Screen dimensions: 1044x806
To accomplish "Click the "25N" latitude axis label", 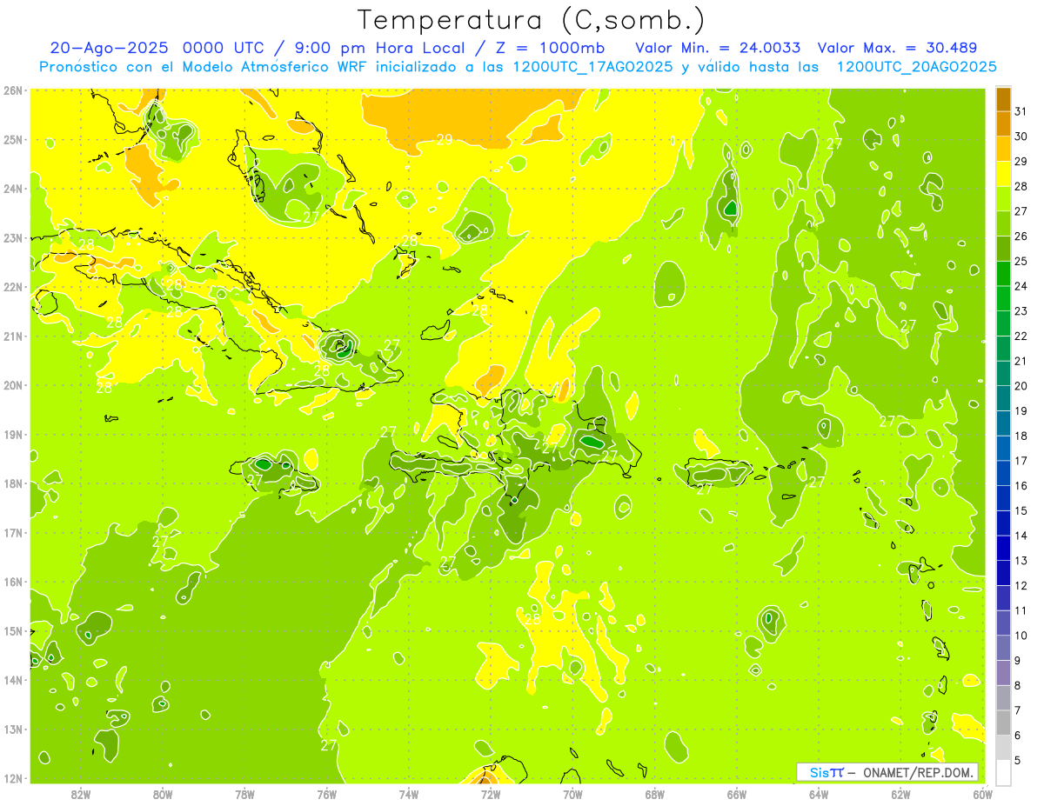I will [13, 139].
